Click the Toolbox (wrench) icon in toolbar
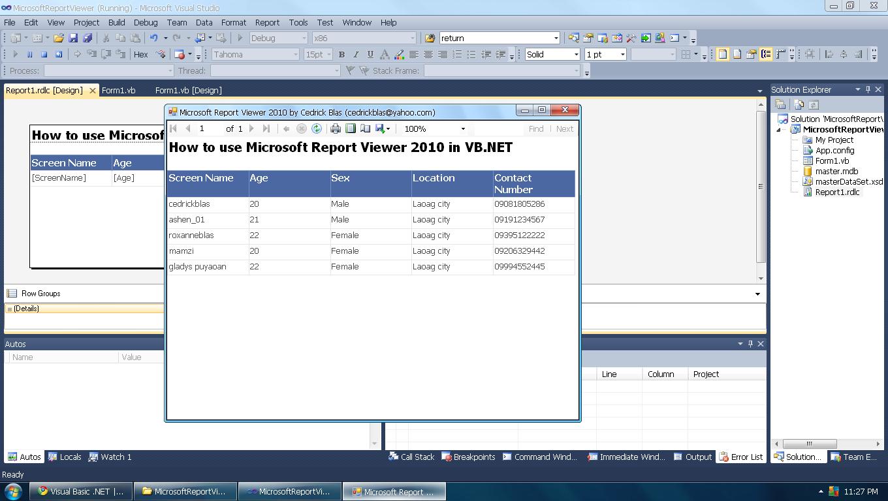The height and width of the screenshot is (501, 888). [631, 38]
